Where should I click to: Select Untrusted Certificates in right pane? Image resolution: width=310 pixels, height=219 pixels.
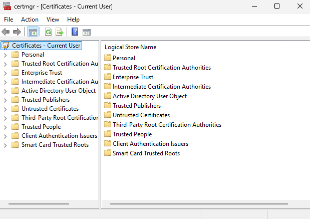[141, 115]
